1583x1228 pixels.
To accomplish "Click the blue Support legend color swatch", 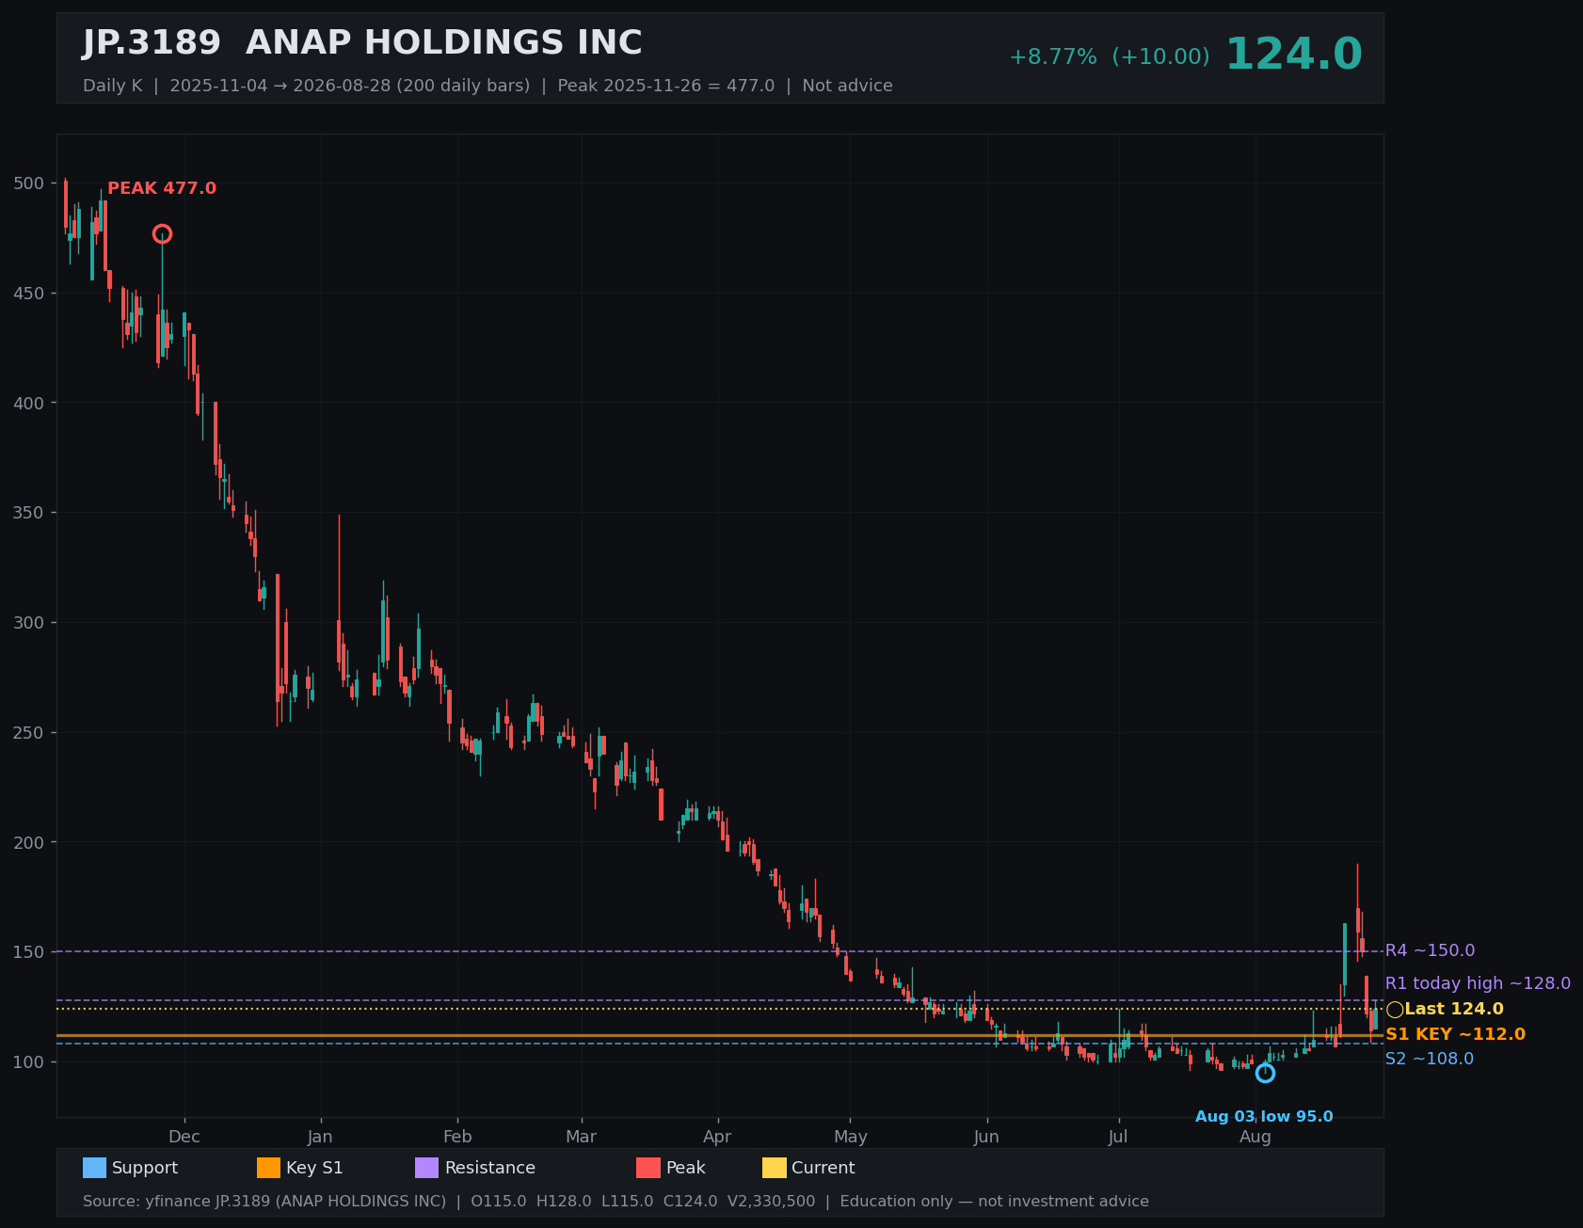I will [x=94, y=1168].
